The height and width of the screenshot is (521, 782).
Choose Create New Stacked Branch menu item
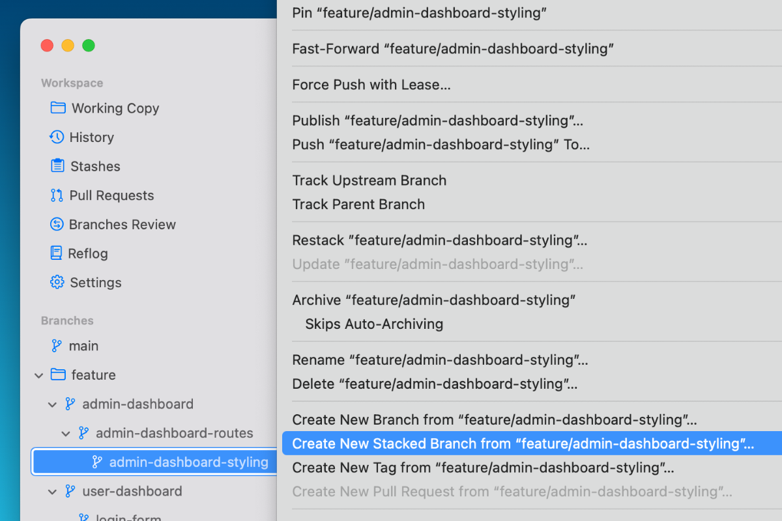click(523, 444)
